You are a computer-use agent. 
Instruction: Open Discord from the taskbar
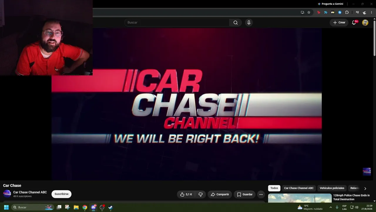[93, 207]
